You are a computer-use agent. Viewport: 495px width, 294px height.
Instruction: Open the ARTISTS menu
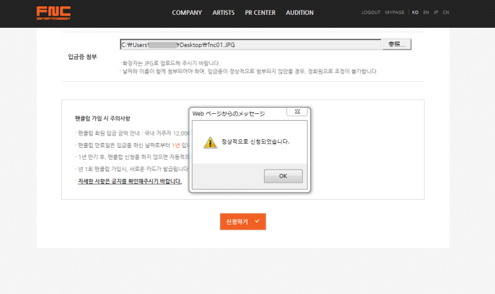(223, 12)
